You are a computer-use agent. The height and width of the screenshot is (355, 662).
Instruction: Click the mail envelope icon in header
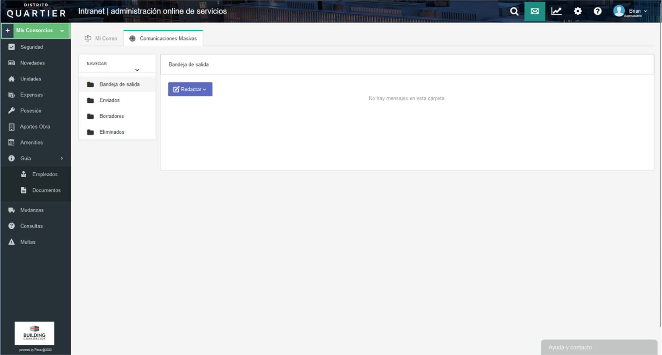pos(535,11)
